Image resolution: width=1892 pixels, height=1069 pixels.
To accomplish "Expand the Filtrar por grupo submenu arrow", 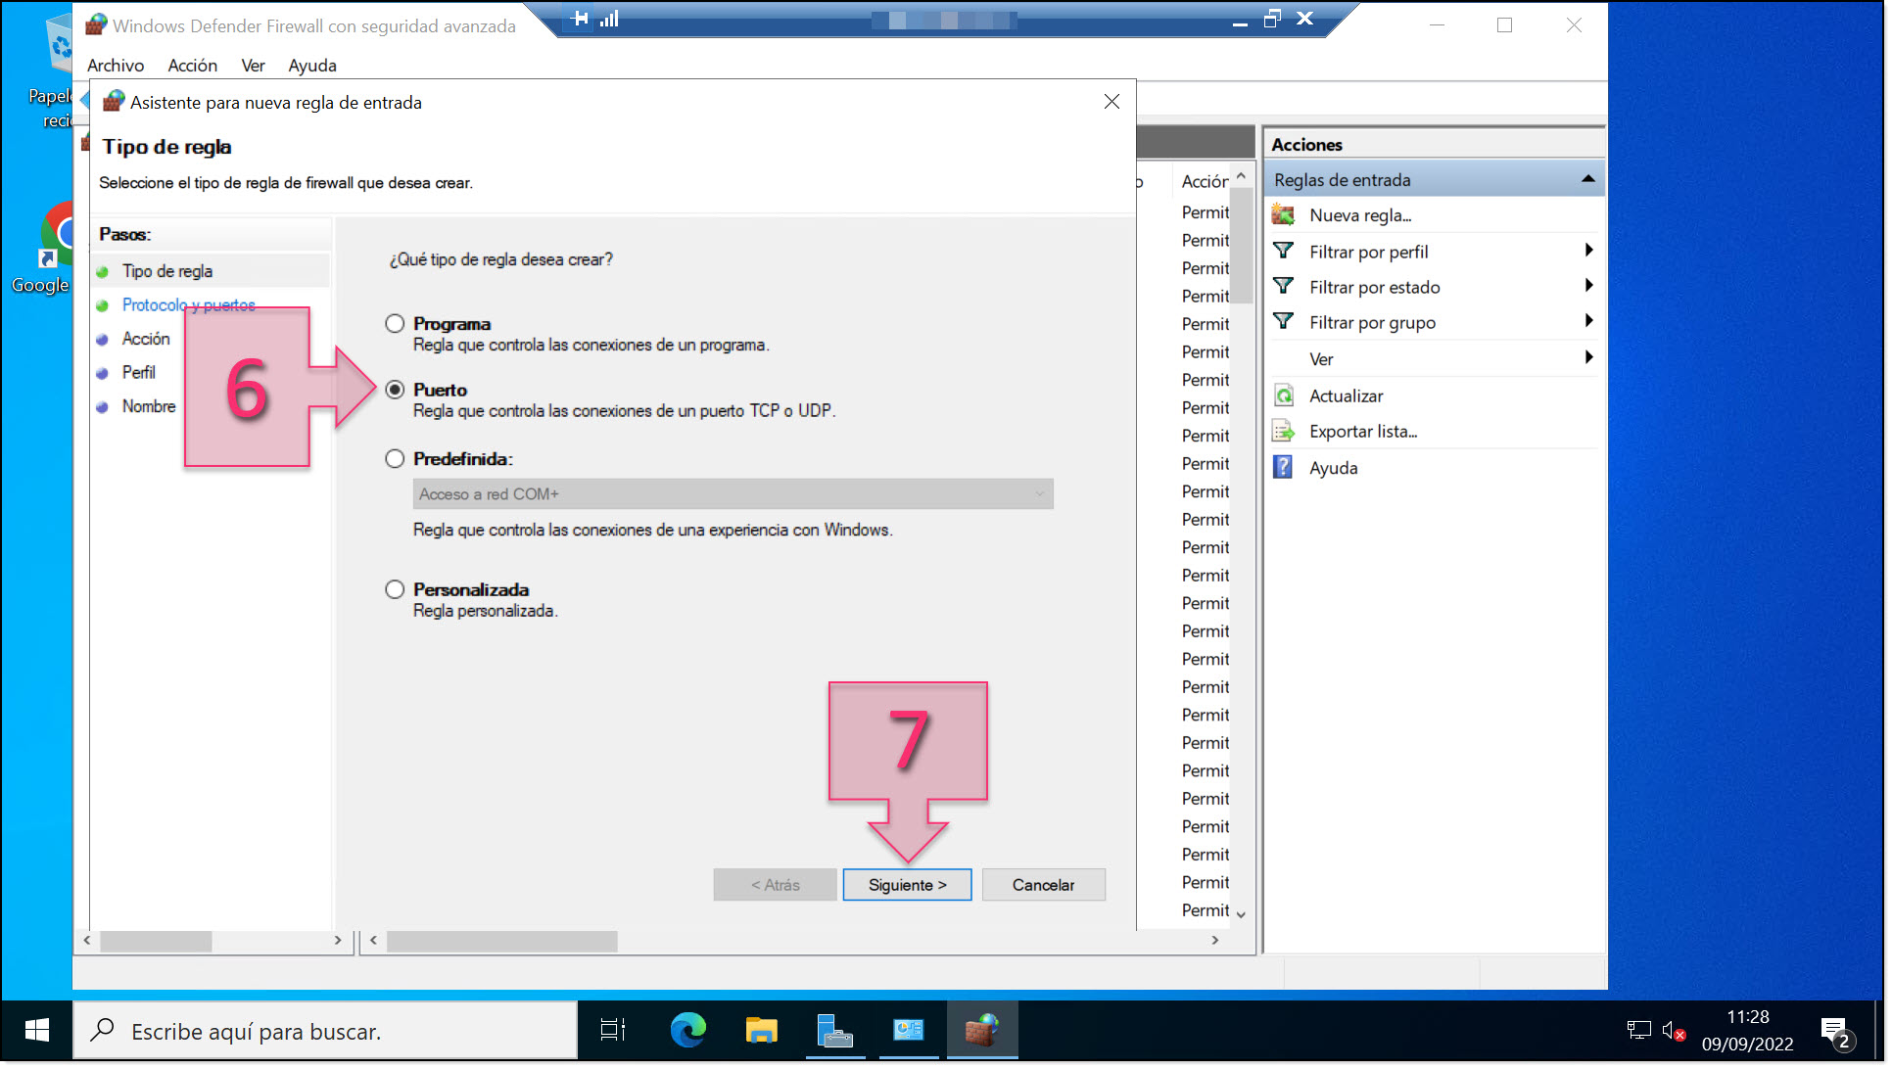I will click(1588, 321).
